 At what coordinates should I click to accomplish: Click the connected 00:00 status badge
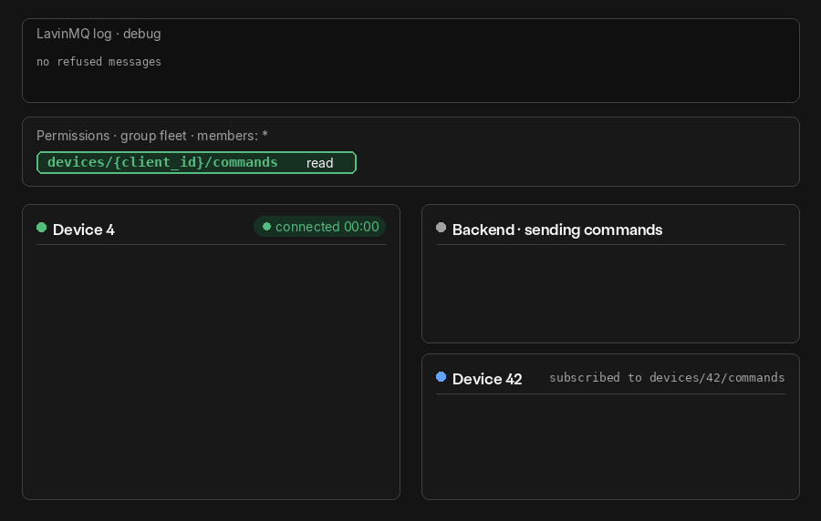pos(320,226)
